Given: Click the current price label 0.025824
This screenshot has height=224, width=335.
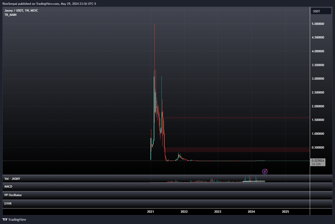Looking at the screenshot, I should (x=318, y=160).
